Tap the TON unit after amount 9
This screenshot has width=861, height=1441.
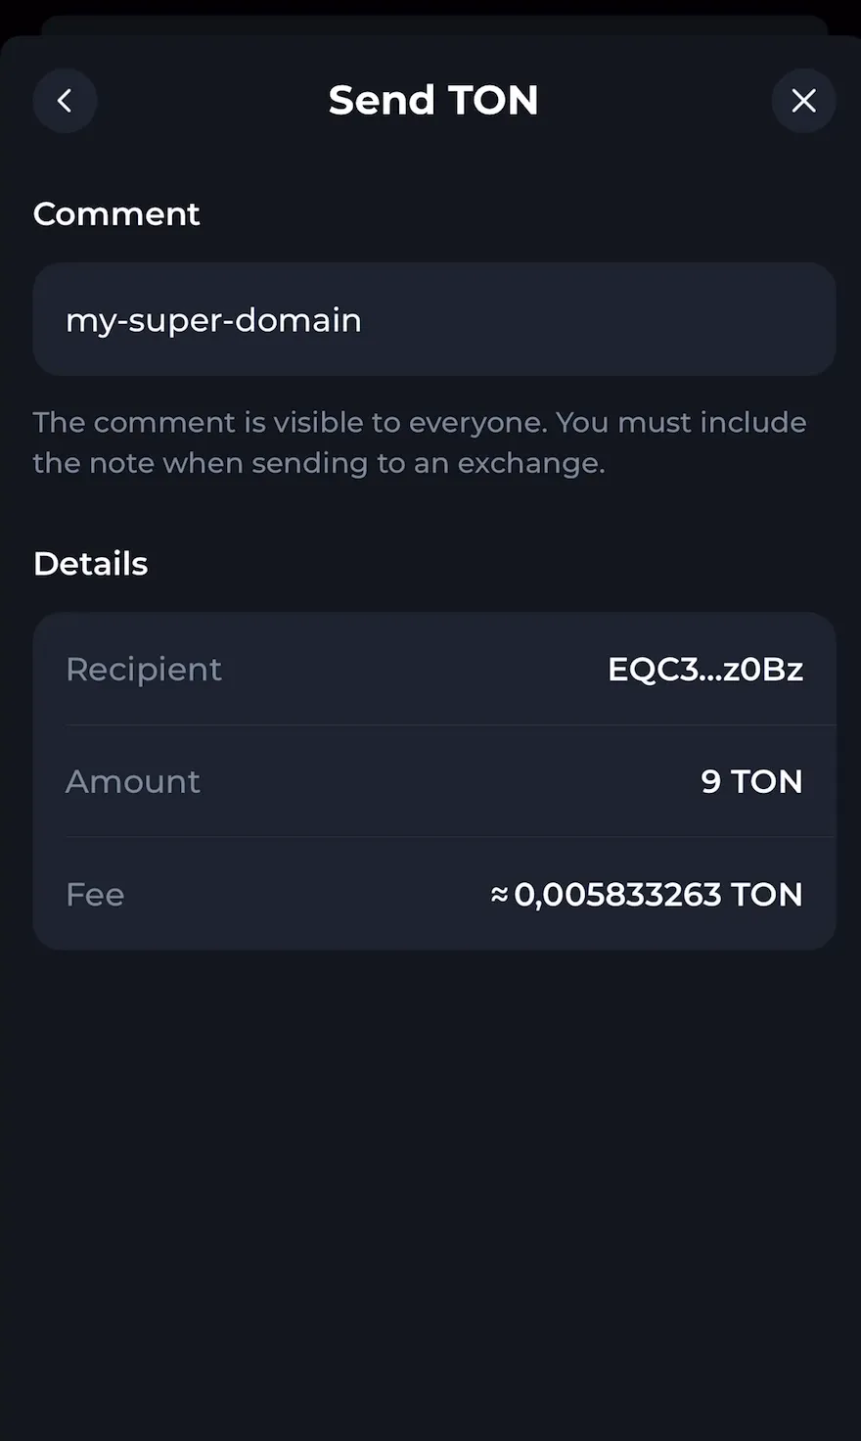(x=766, y=781)
